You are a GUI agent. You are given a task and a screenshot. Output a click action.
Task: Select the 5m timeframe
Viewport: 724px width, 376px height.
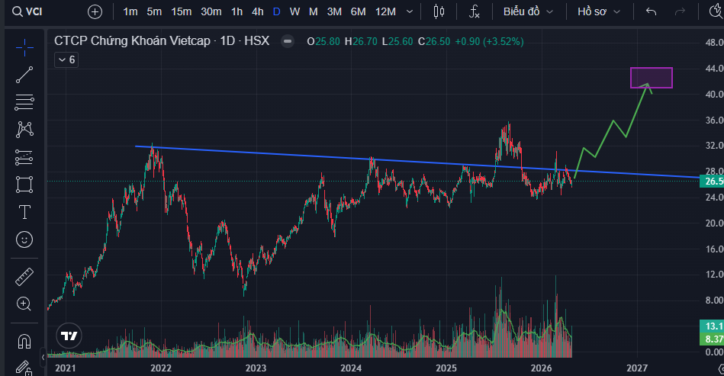point(154,11)
